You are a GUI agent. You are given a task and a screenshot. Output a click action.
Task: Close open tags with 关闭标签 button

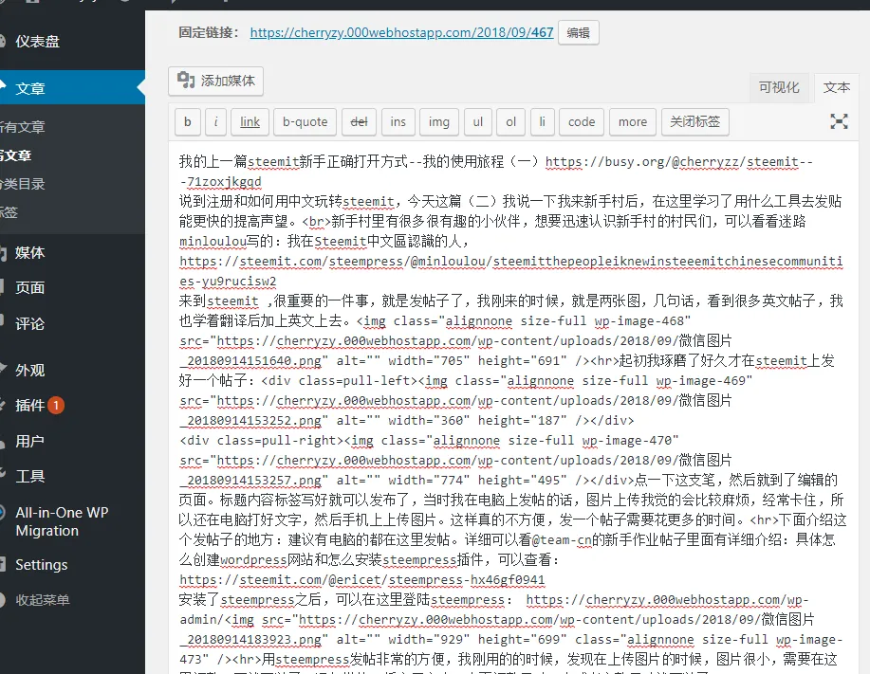695,122
